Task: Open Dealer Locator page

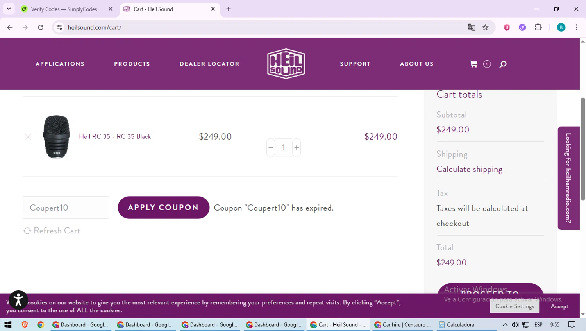Action: (209, 64)
